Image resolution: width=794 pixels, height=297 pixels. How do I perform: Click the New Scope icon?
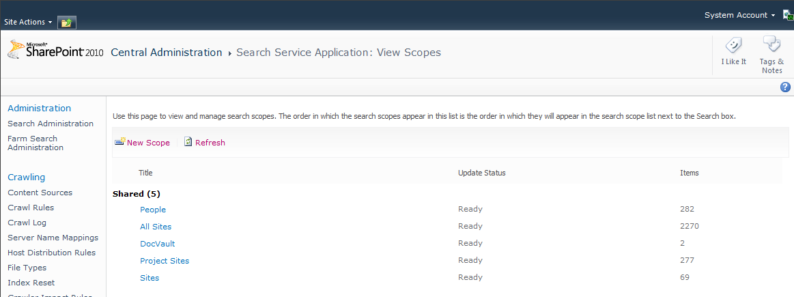pos(120,143)
